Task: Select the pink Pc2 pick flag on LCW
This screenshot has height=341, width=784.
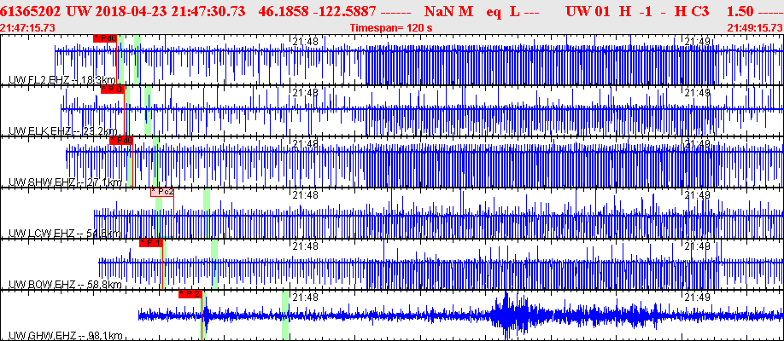Action: [162, 192]
